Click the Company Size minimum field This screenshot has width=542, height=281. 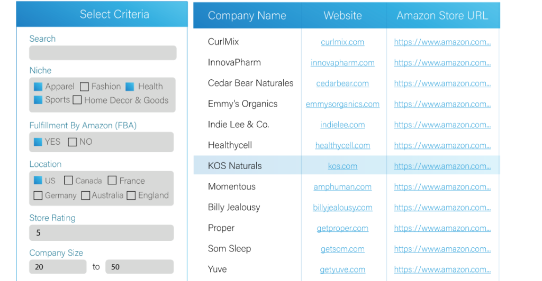click(x=58, y=267)
